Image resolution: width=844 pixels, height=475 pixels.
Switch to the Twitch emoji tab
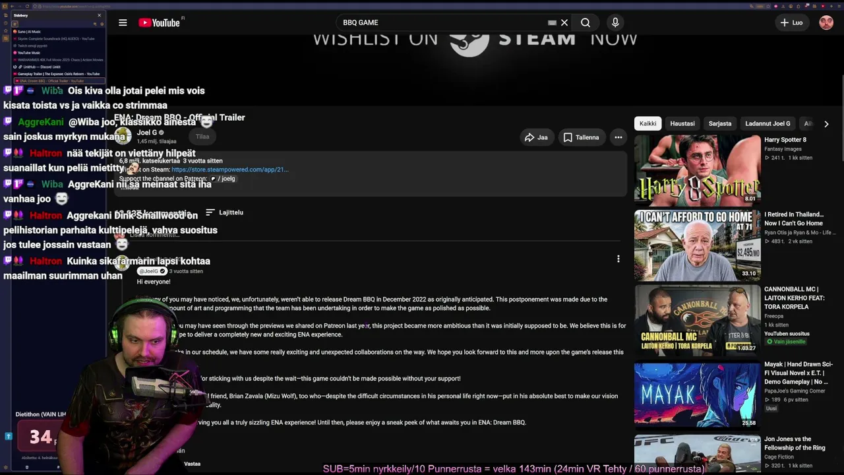click(57, 46)
